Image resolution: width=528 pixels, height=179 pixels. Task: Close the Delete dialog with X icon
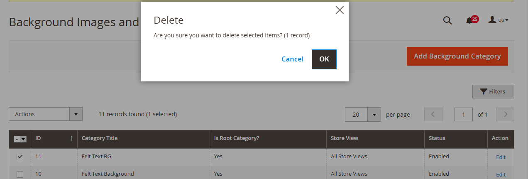pos(340,10)
